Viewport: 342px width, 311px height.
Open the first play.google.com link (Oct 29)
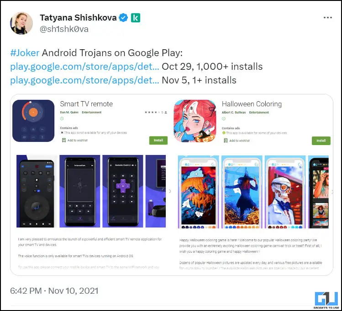[84, 67]
